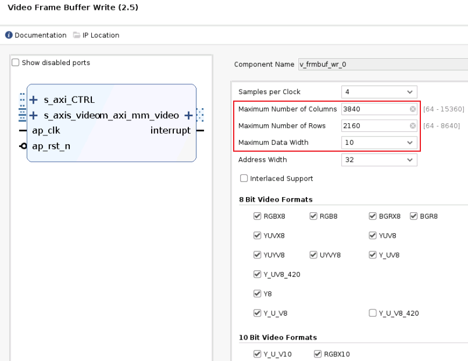468x361 pixels.
Task: Expand the s_axis_video port plus icon
Action: [x=33, y=115]
